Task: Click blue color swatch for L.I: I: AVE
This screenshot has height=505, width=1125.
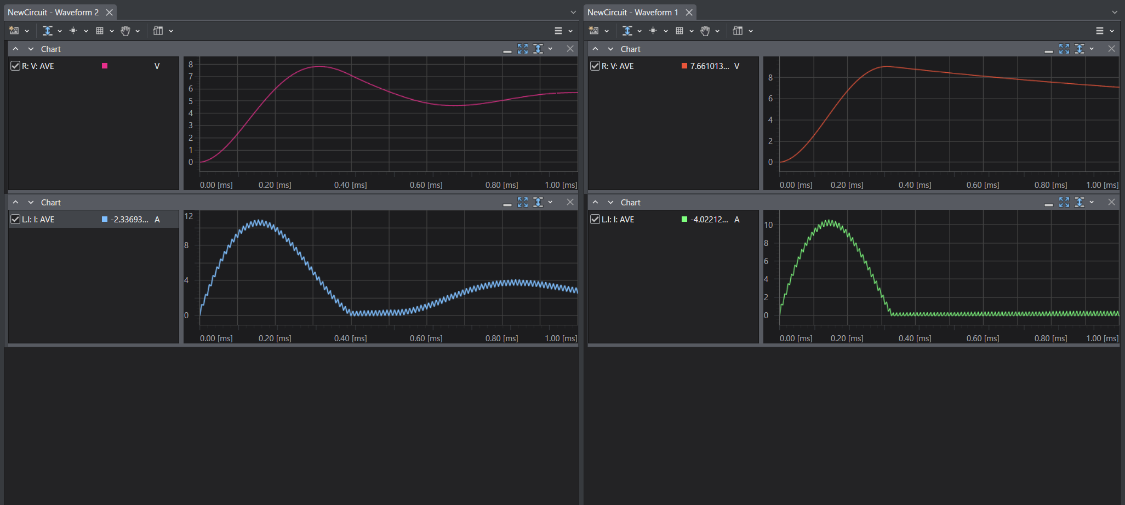Action: [x=105, y=219]
